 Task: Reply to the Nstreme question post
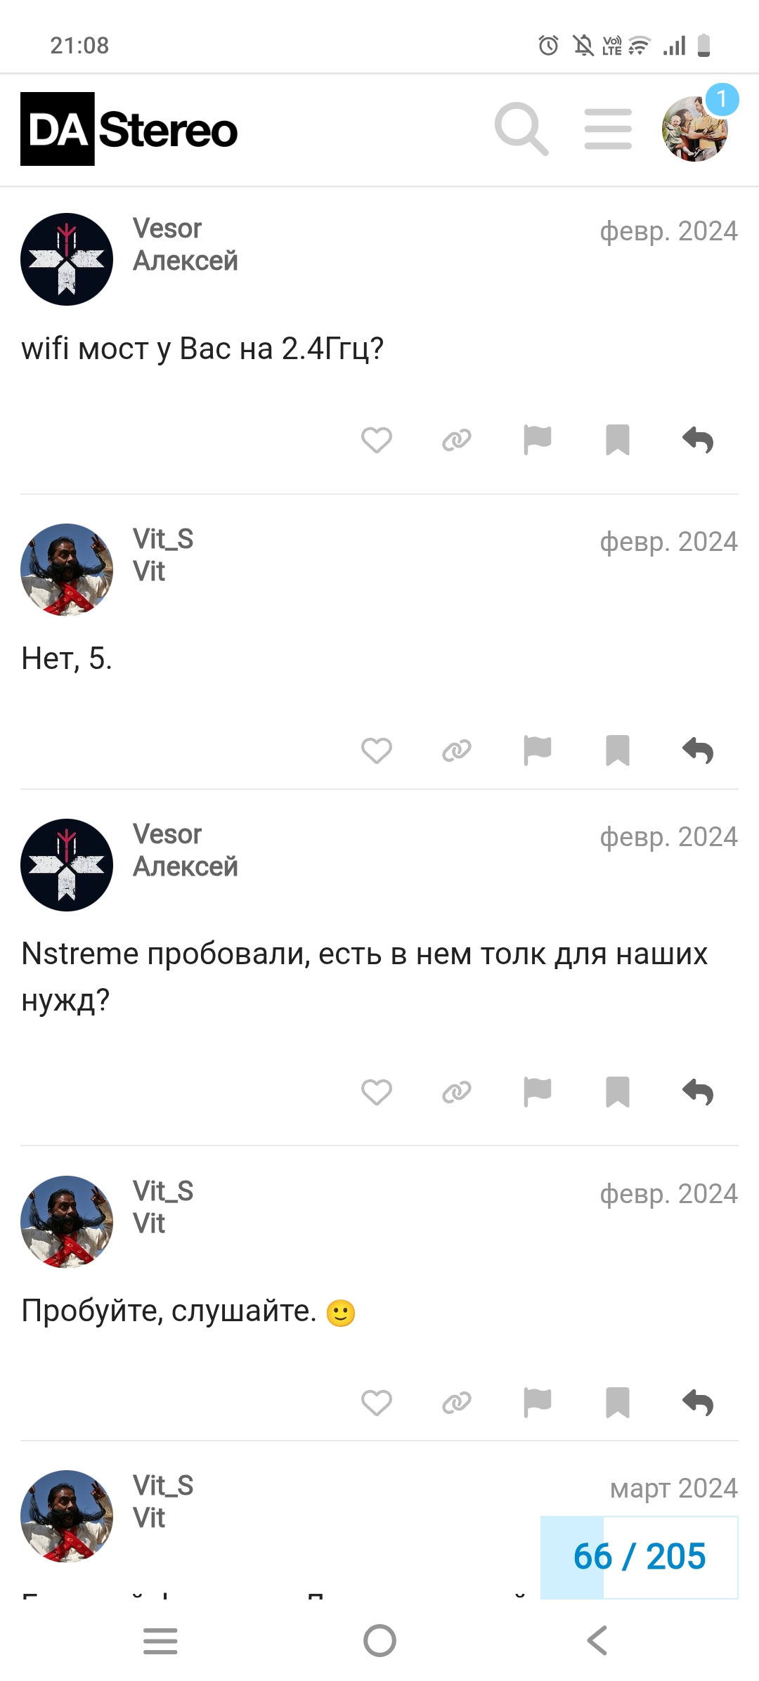(698, 1093)
